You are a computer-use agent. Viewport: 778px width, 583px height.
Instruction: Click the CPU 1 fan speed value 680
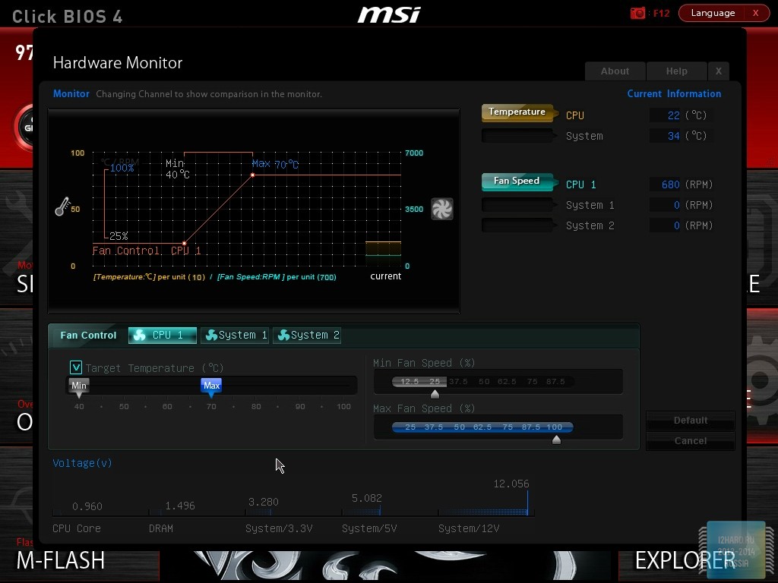[670, 184]
